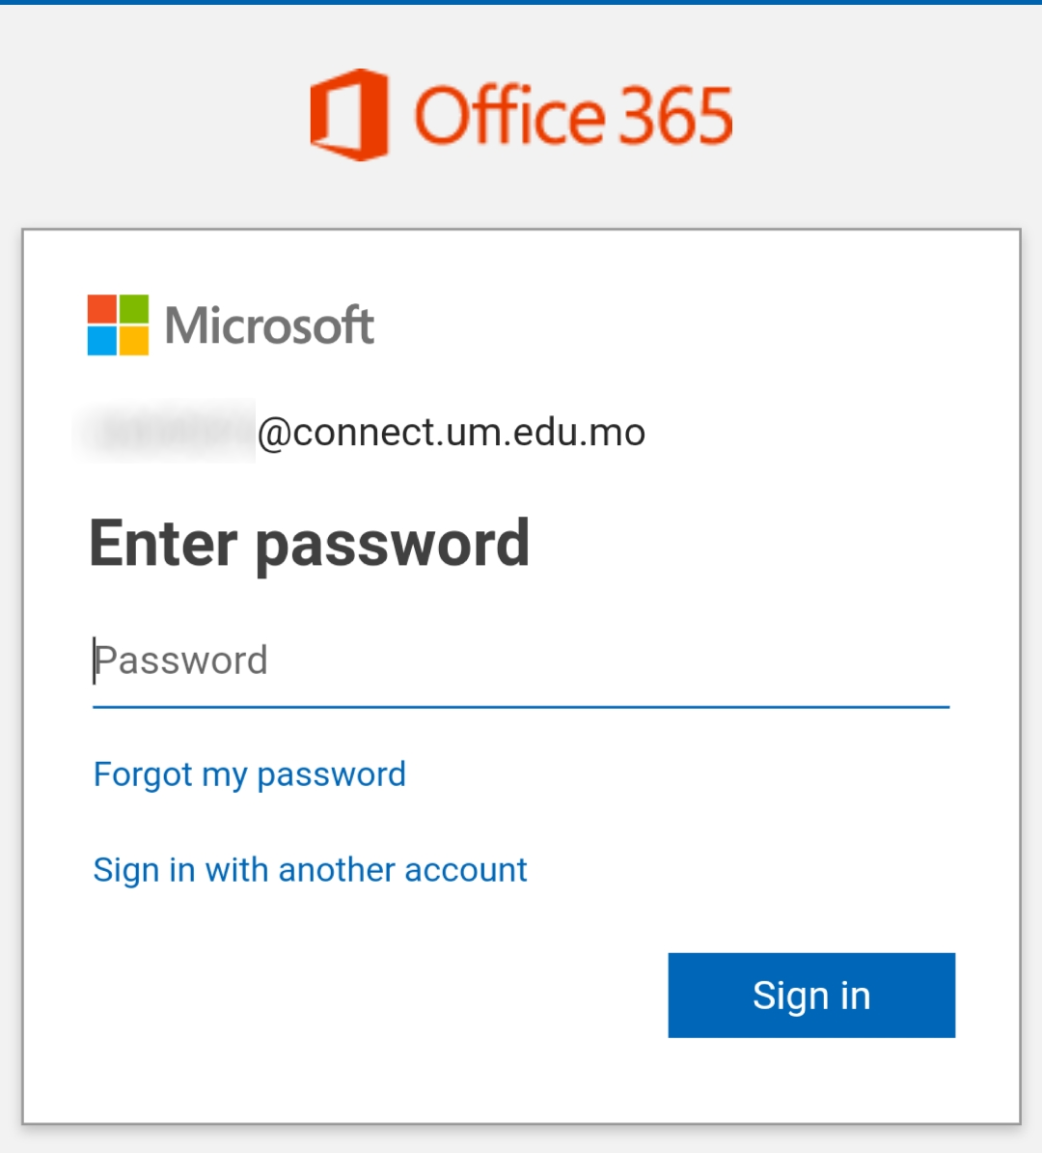Click the blurred username area
Viewport: 1042px width, 1153px height.
click(x=164, y=432)
